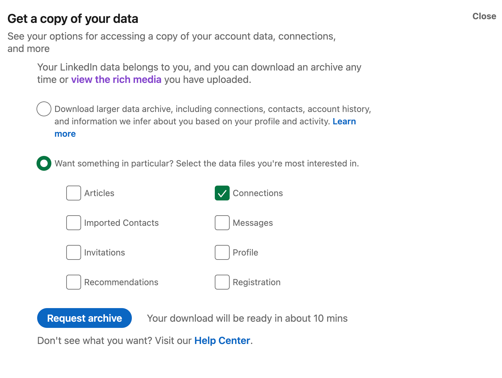Open the 'view the rich media' link
Viewport: 502px width, 378px height.
(116, 79)
